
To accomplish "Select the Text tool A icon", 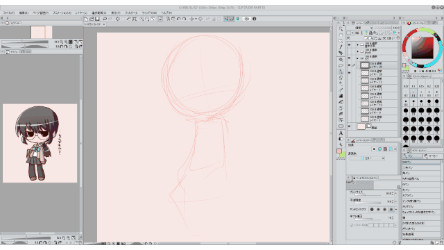I will pyautogui.click(x=341, y=133).
